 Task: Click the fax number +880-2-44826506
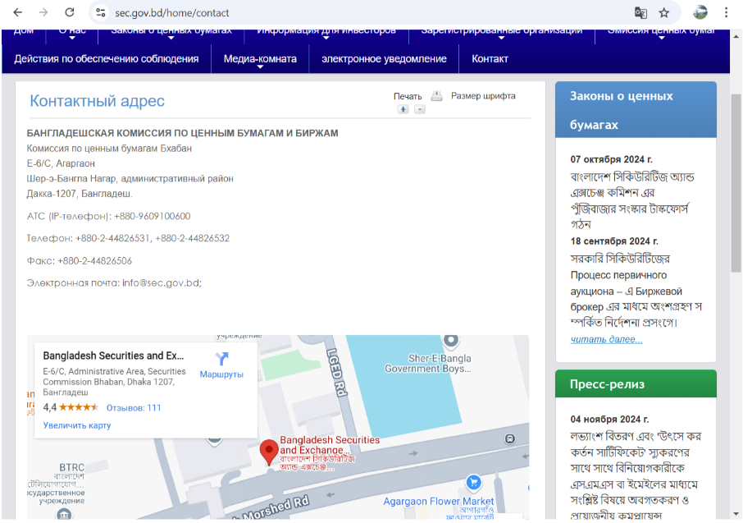click(95, 260)
